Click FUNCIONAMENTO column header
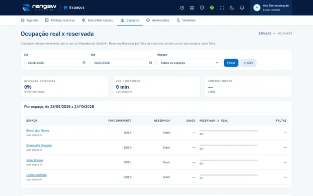The width and height of the screenshot is (313, 196). pyautogui.click(x=120, y=120)
